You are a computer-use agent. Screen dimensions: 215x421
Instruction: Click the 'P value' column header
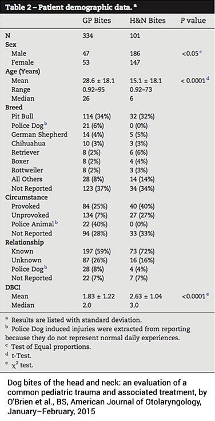tap(193, 21)
